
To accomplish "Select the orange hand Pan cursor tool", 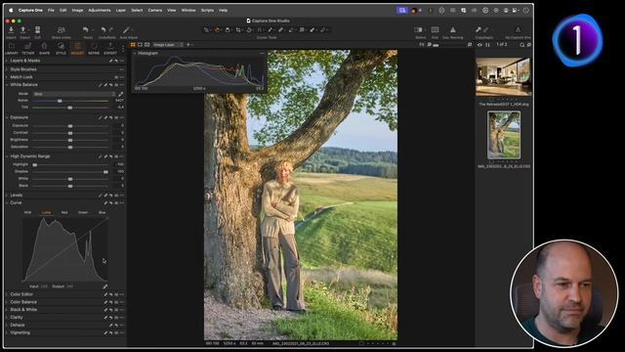I will coord(217,29).
